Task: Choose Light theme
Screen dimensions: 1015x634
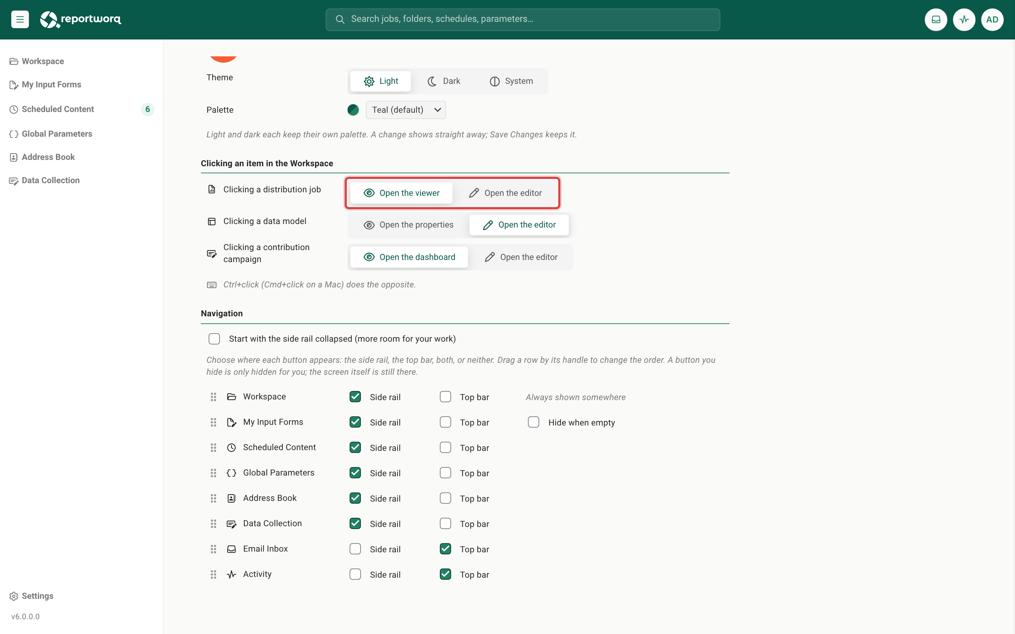Action: (381, 81)
